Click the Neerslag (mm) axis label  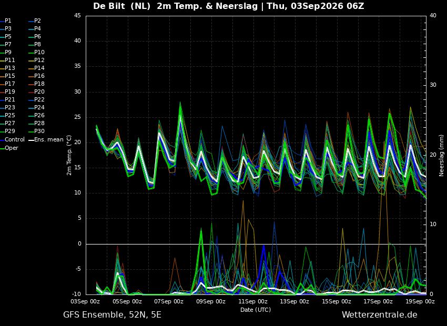coord(441,156)
